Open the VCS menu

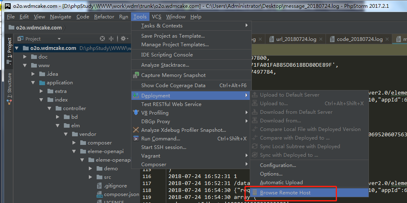point(156,17)
